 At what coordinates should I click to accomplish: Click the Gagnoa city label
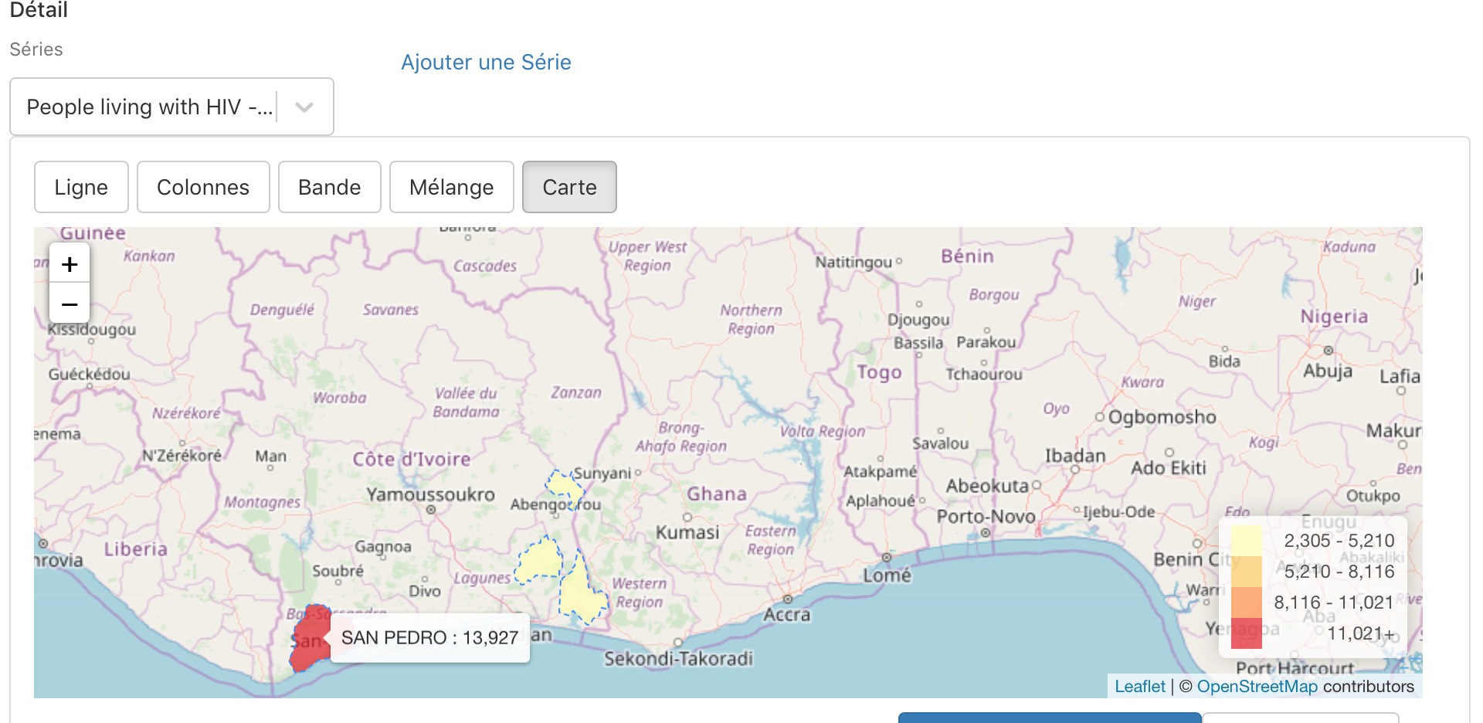(x=383, y=547)
